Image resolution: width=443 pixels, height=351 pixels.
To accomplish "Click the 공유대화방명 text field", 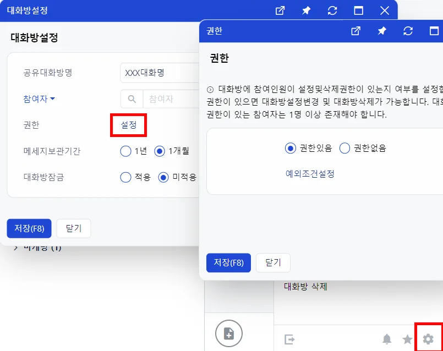I will (160, 73).
